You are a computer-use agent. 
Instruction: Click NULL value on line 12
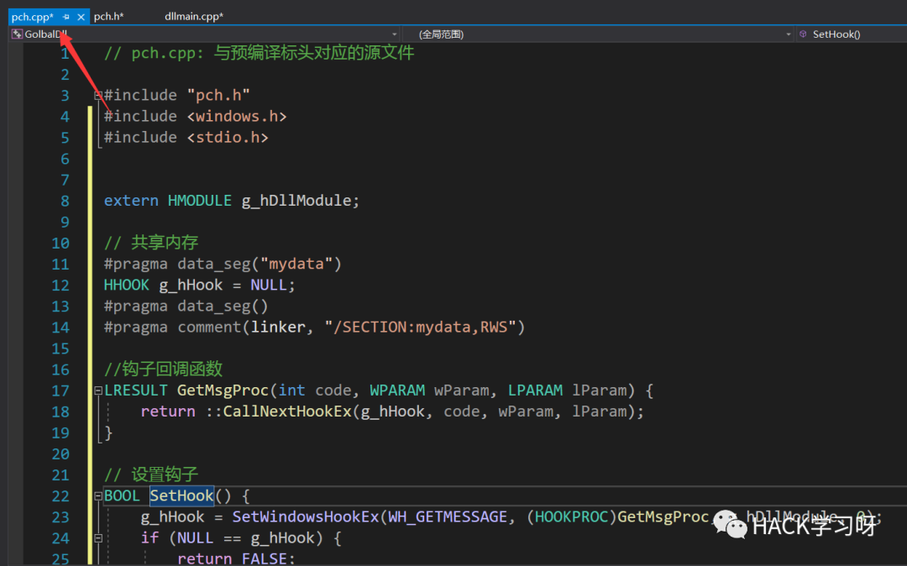(269, 285)
